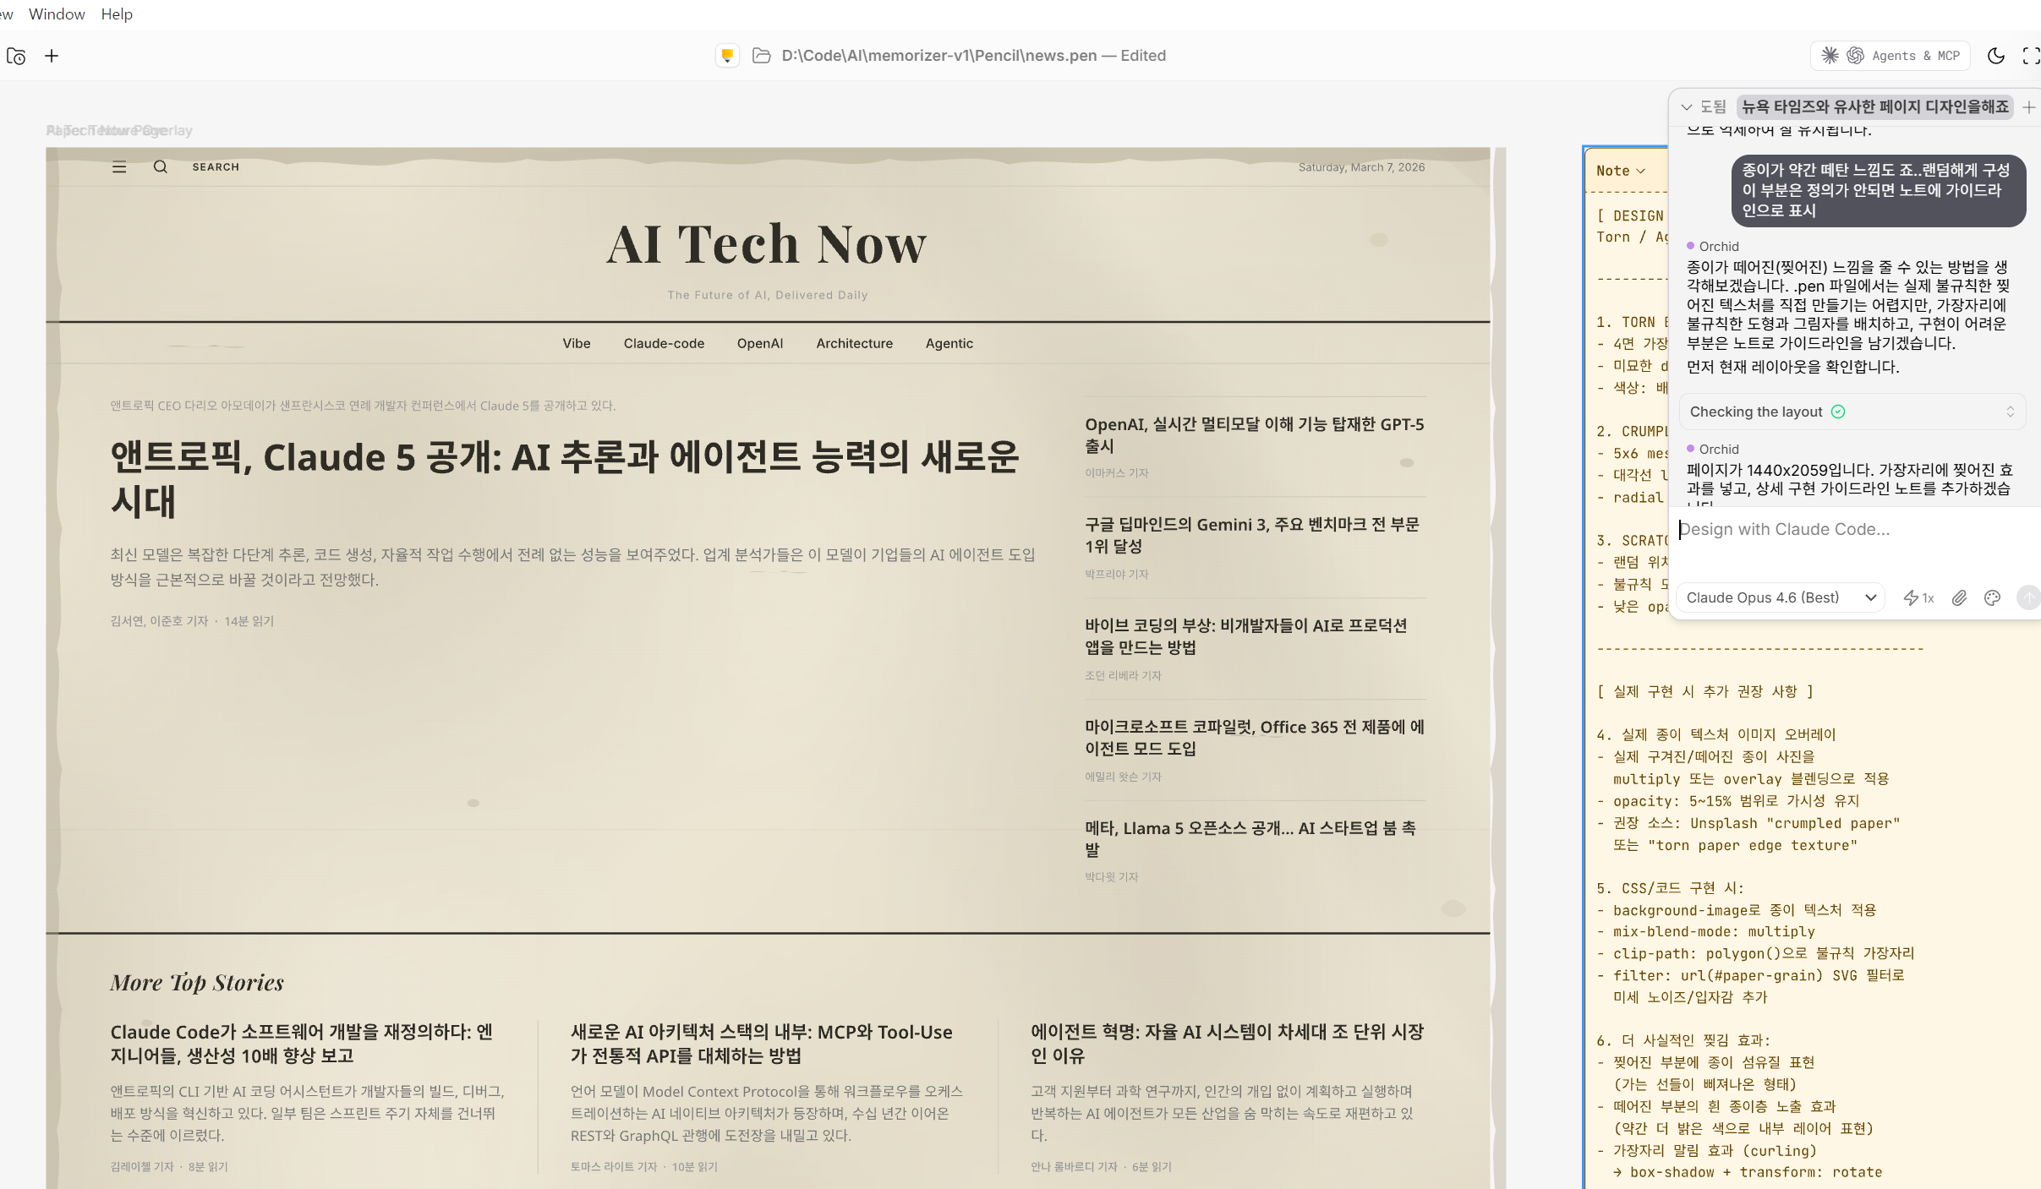Open the Note type dropdown
Image resolution: width=2041 pixels, height=1189 pixels.
pyautogui.click(x=1620, y=171)
